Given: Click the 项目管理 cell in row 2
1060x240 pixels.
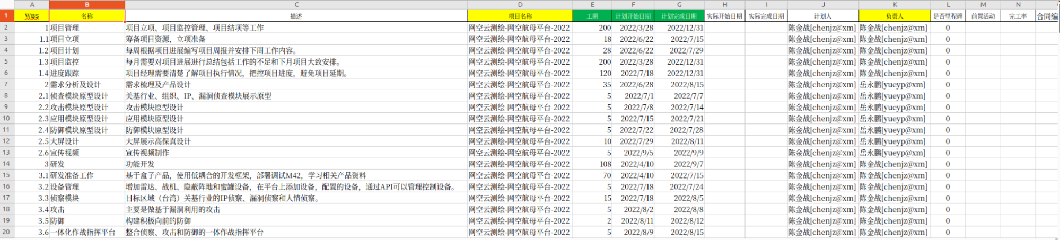Looking at the screenshot, I should tap(87, 28).
